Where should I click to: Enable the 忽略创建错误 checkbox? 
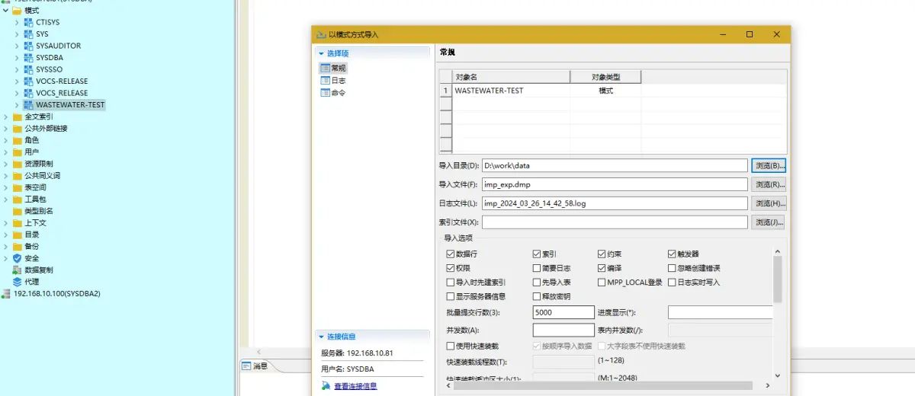672,268
